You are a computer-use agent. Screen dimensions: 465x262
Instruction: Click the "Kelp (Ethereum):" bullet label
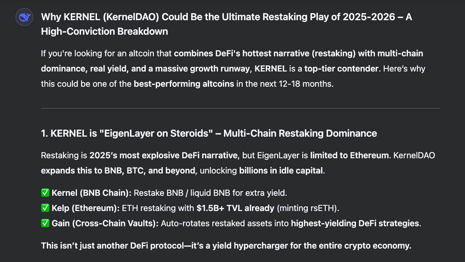point(86,208)
